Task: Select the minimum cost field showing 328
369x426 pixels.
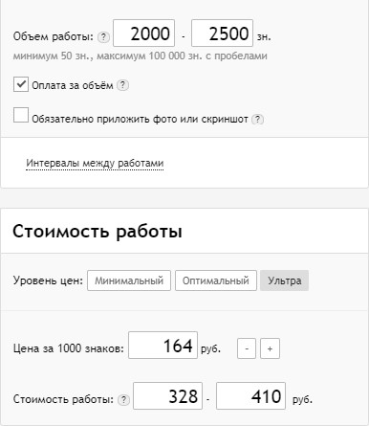Action: click(x=167, y=395)
